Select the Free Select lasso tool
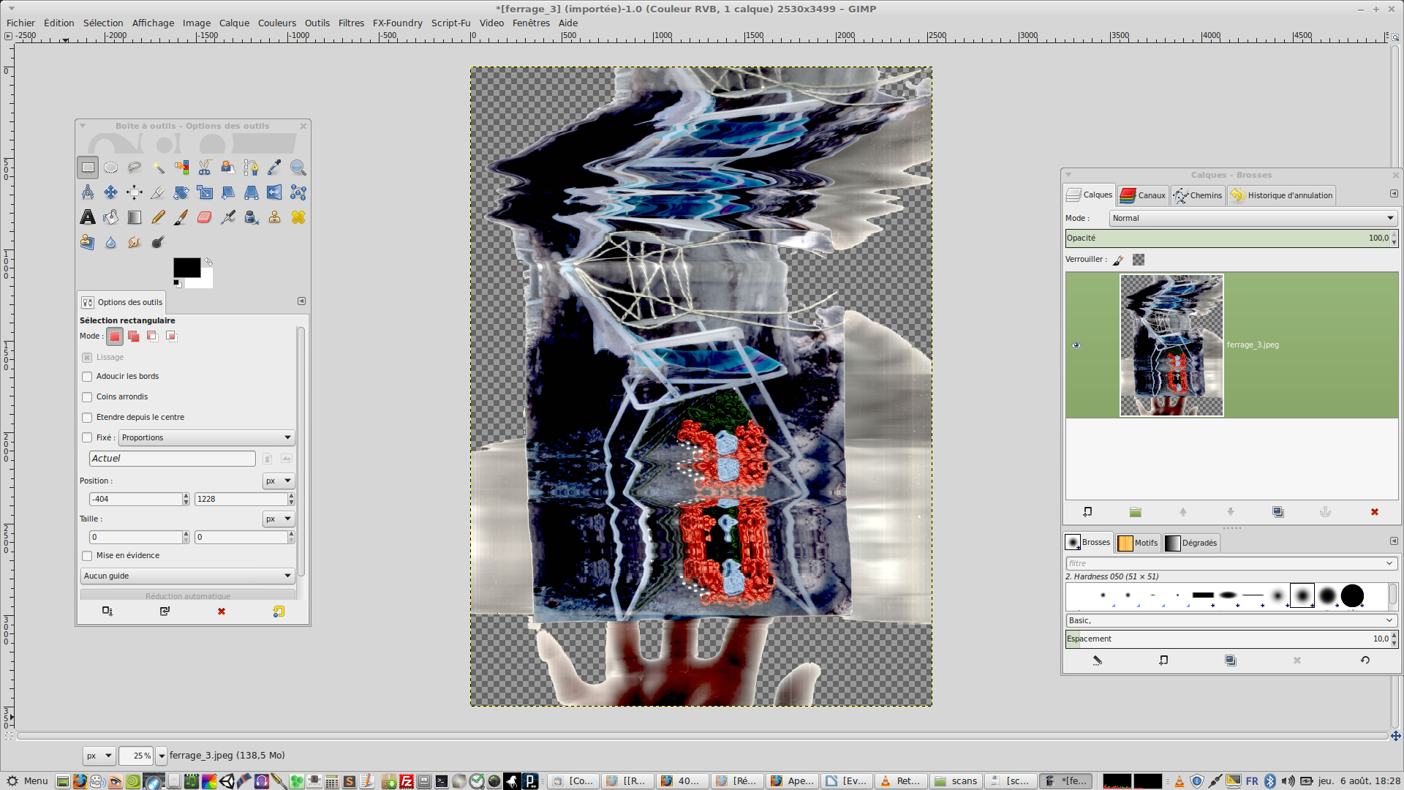 (x=135, y=168)
